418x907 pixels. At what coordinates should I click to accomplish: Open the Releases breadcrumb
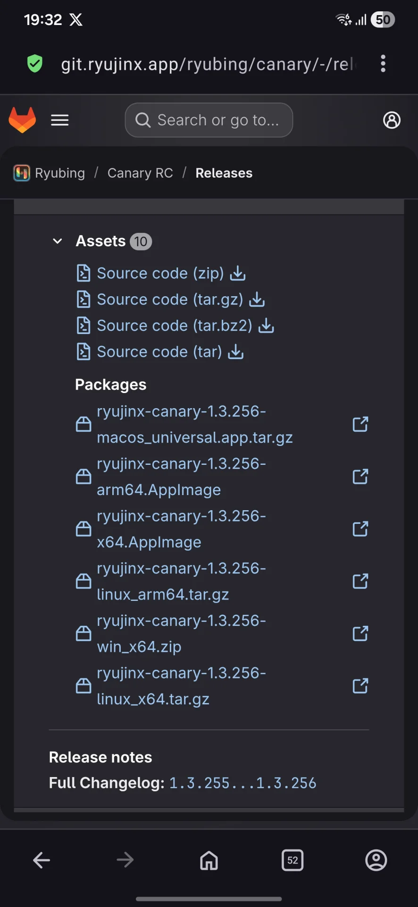pos(224,173)
